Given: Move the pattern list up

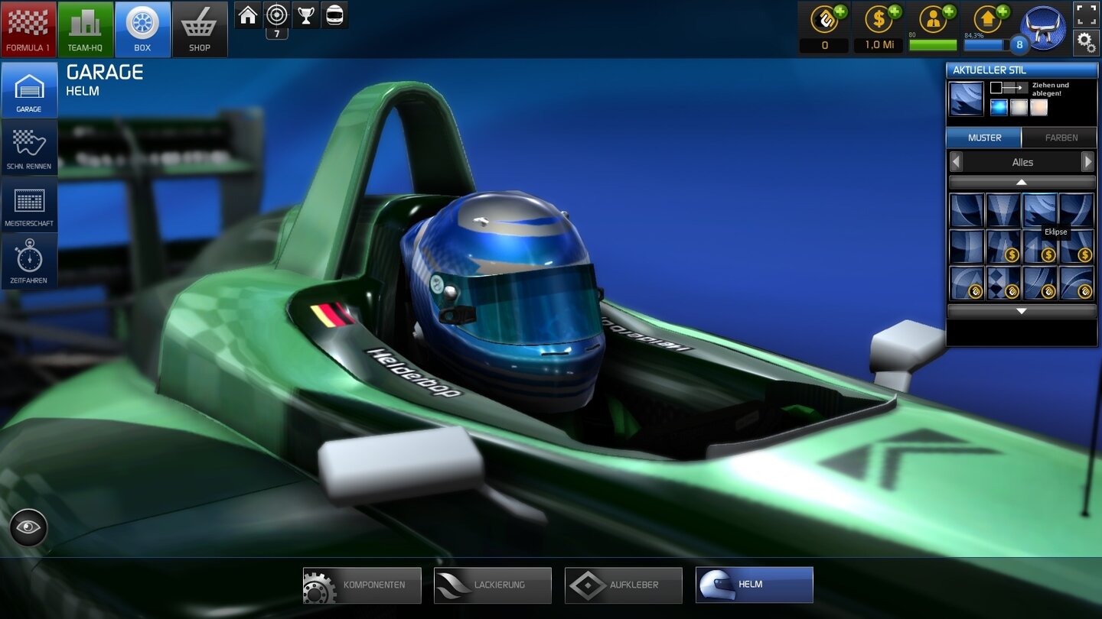Looking at the screenshot, I should coord(1022,182).
